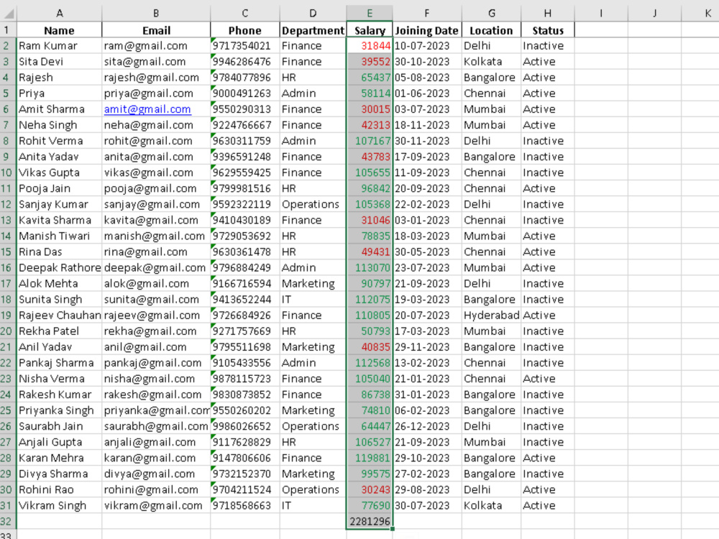The width and height of the screenshot is (719, 539).
Task: Select the salary 30243 cell
Action: pos(370,489)
